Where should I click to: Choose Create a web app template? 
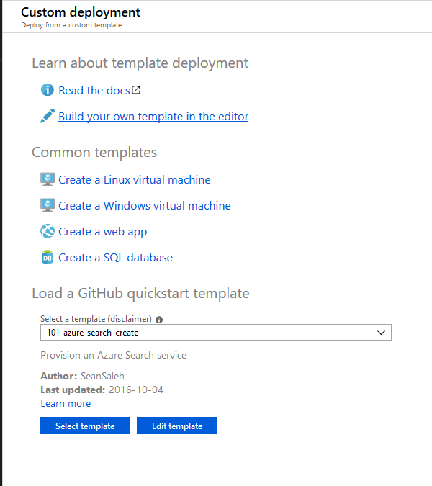102,232
